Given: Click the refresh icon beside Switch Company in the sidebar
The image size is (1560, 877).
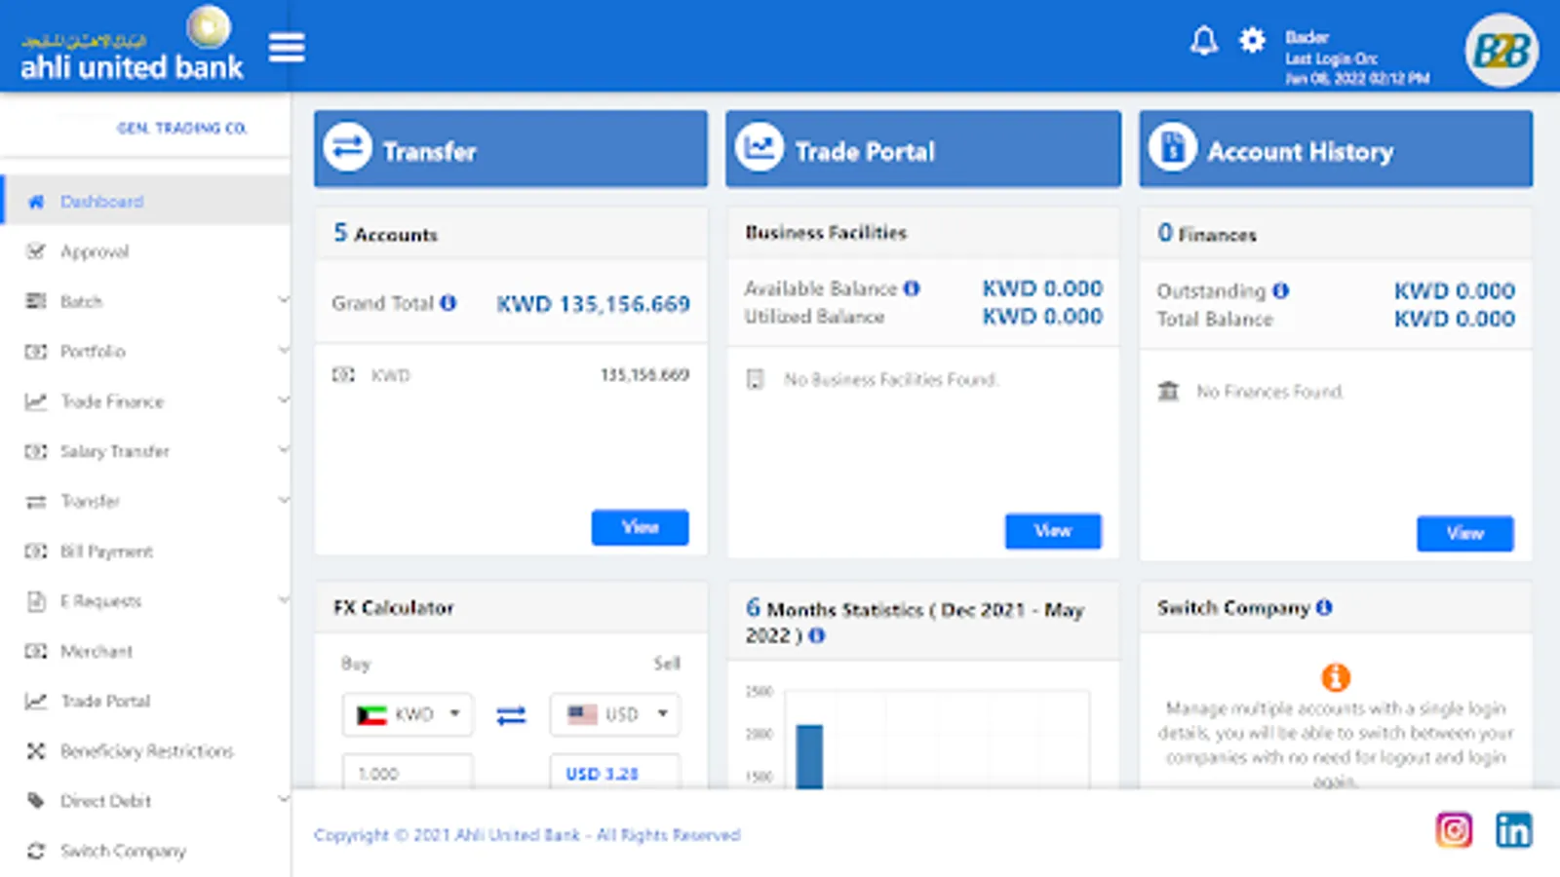Looking at the screenshot, I should 36,851.
